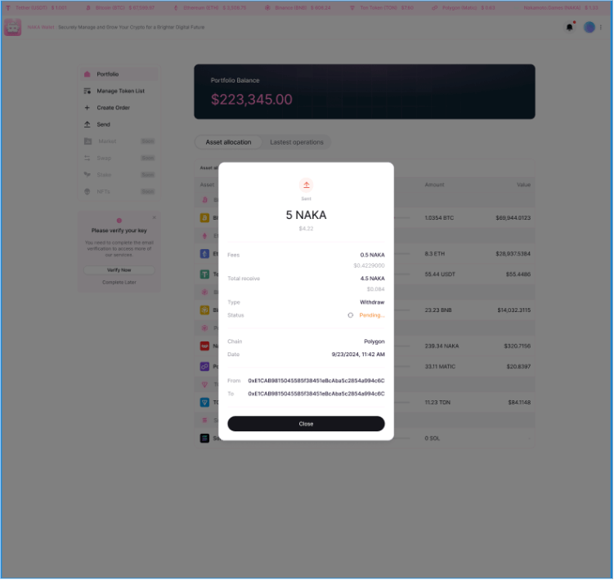614x580 pixels.
Task: Open the notifications bell icon
Action: tap(569, 27)
